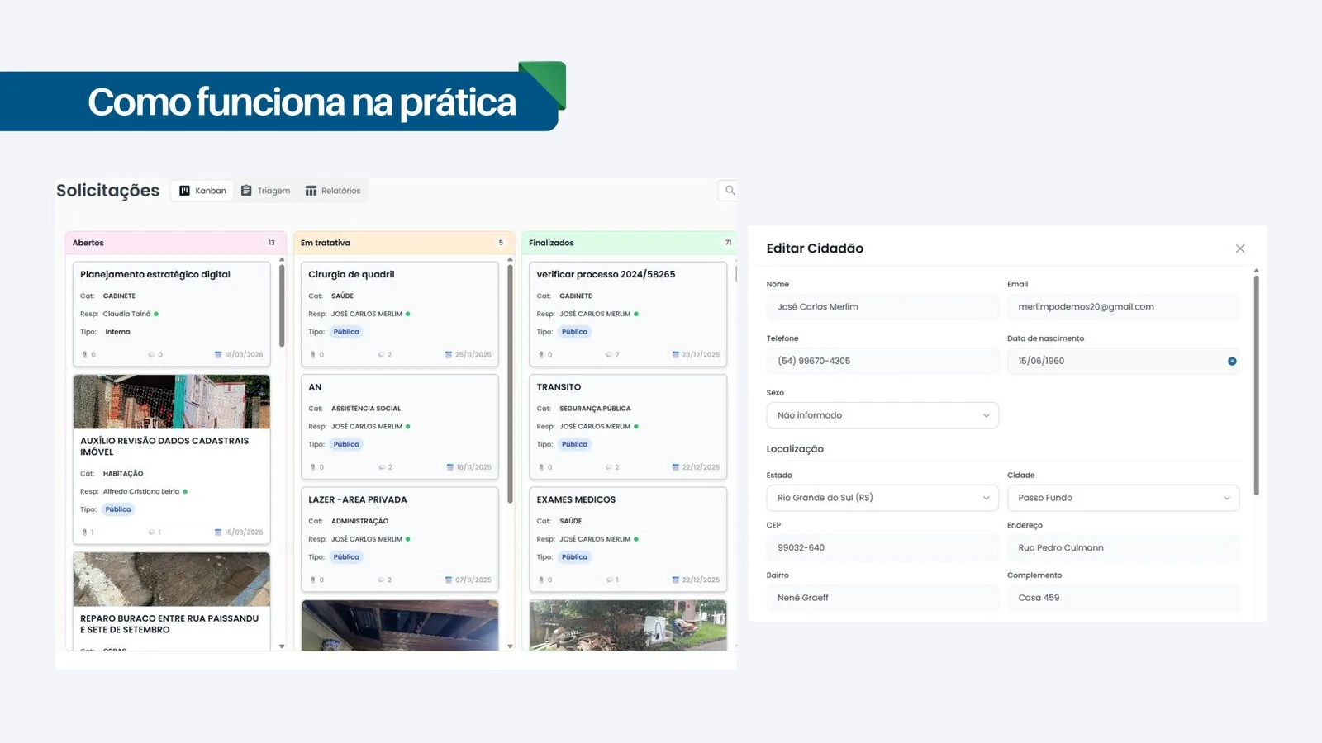Click the Editar Cidadão form scrollbar

coord(1257,385)
